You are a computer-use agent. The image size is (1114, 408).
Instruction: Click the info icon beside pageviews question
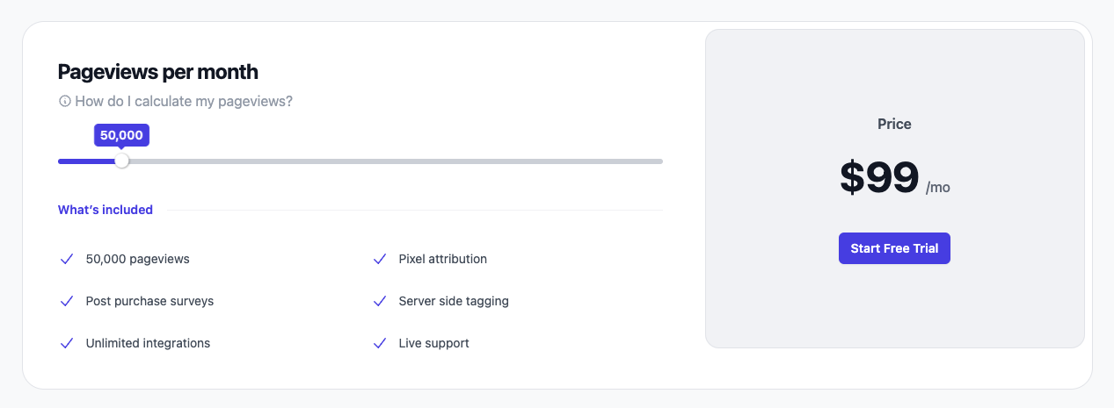pos(64,102)
